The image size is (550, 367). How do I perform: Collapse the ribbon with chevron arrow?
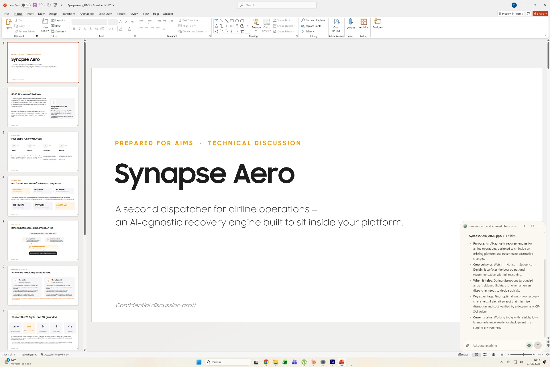(545, 36)
